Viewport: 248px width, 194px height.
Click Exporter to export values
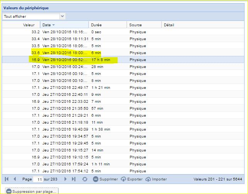coord(132,179)
